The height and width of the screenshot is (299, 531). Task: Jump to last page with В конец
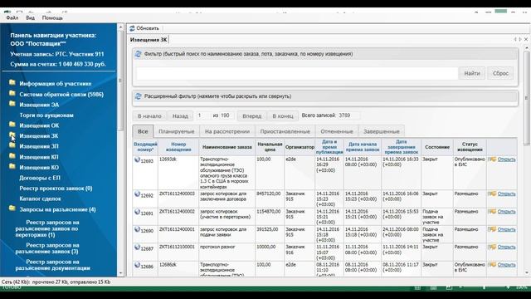283,116
